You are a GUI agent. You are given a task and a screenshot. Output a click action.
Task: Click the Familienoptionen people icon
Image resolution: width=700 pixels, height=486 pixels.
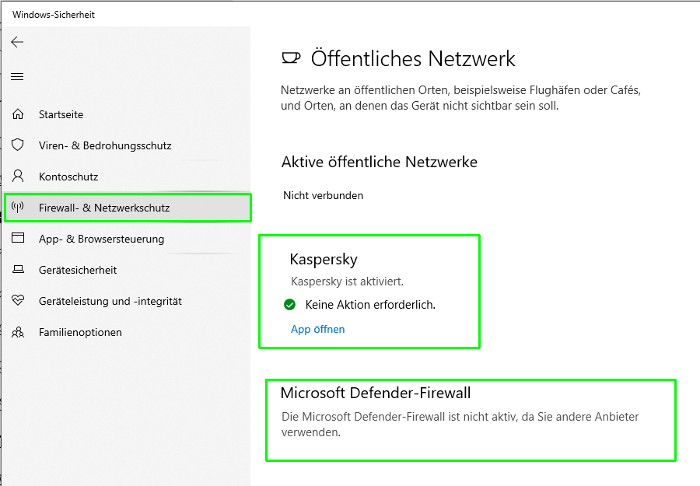pos(18,332)
